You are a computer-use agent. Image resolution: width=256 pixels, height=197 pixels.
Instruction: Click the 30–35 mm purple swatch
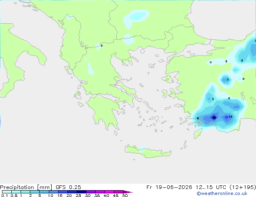pos(90,192)
